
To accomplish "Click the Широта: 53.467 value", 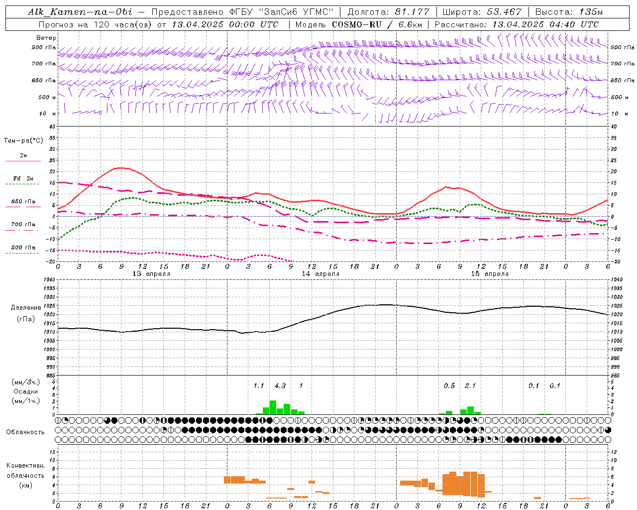I will click(482, 12).
